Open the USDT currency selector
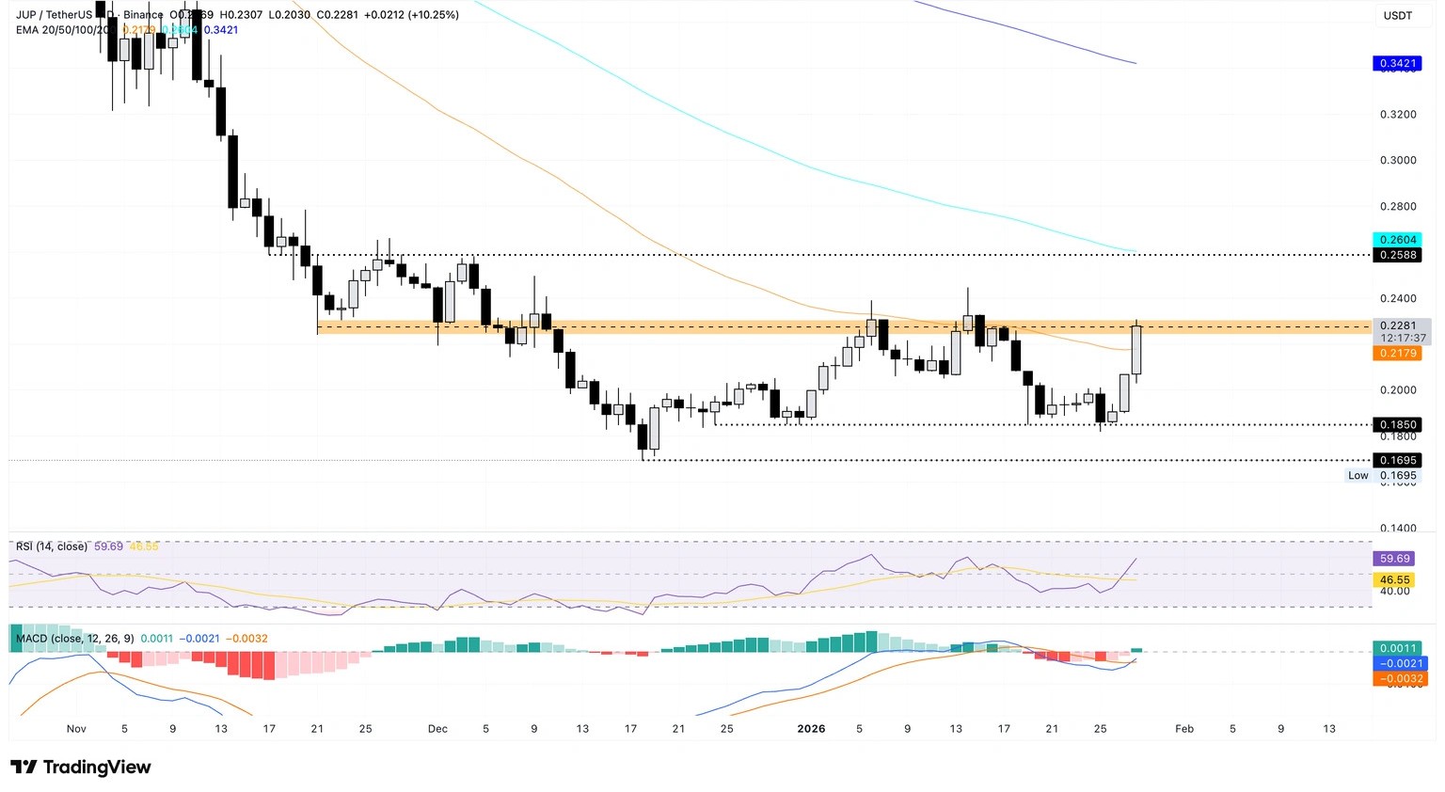Image resolution: width=1445 pixels, height=792 pixels. pos(1396,15)
